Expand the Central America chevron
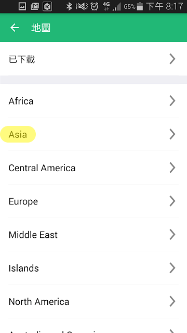The height and width of the screenshot is (333, 187). [x=172, y=168]
